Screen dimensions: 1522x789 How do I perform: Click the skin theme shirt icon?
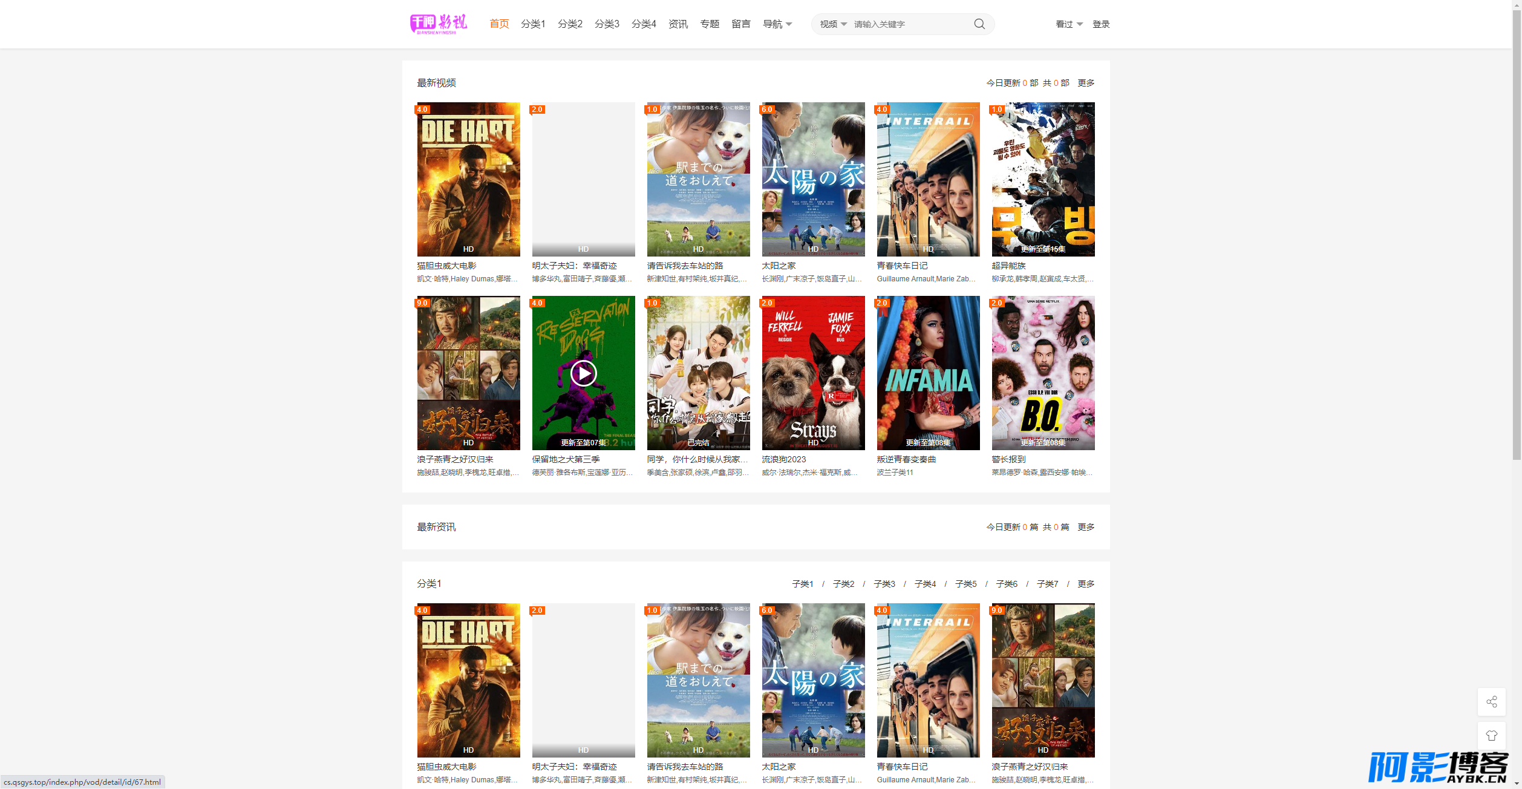1491,735
